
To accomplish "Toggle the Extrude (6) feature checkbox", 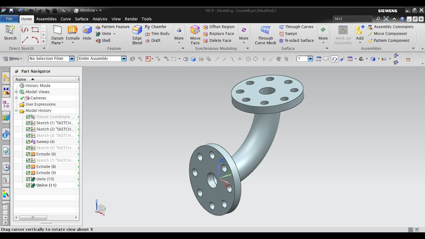I will [x=28, y=154].
